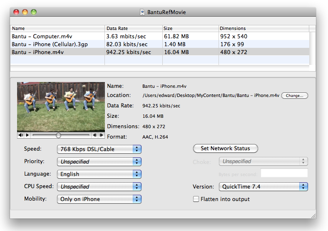Image resolution: width=328 pixels, height=231 pixels.
Task: Step back one frame in the preview
Action: (94, 135)
